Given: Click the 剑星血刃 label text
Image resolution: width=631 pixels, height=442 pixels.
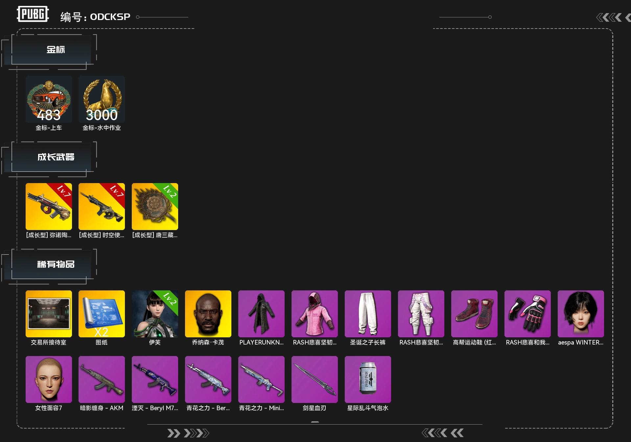Looking at the screenshot, I should click(x=315, y=408).
